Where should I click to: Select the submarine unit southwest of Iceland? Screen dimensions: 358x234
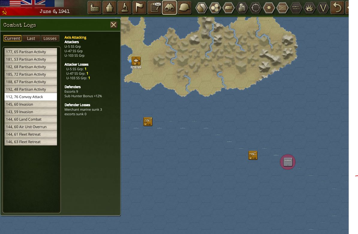click(x=148, y=121)
